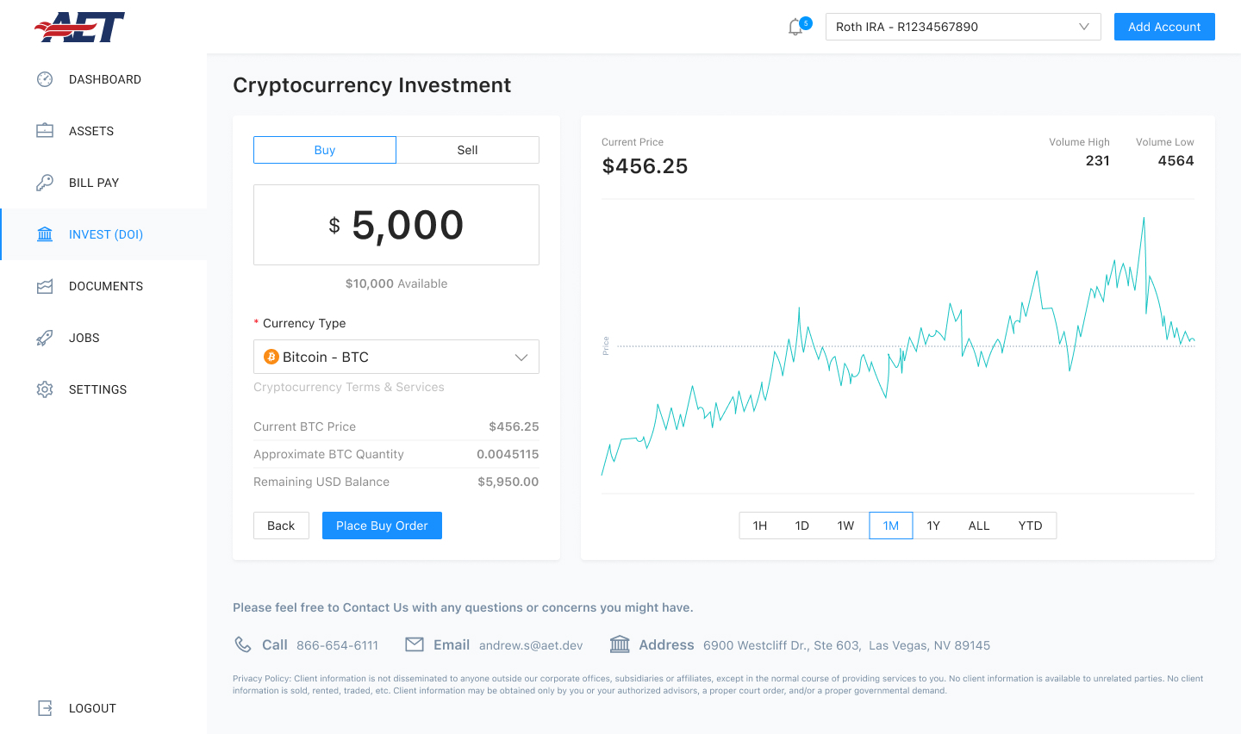The width and height of the screenshot is (1241, 734).
Task: Click the Add Account button
Action: (x=1164, y=27)
